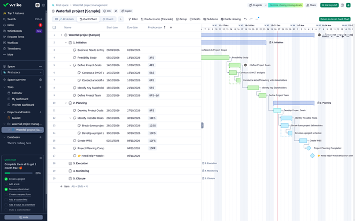Open Search in the sidebar

click(x=11, y=19)
